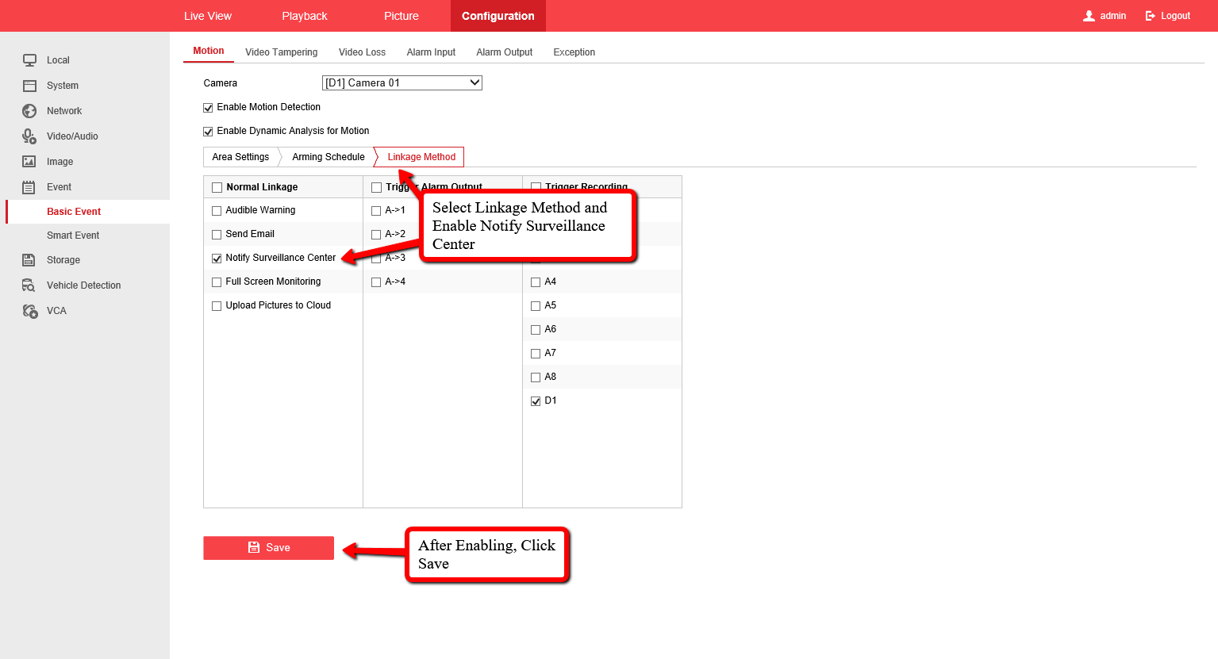Collapse the Event section in sidebar
Viewport: 1218px width, 659px height.
59,187
